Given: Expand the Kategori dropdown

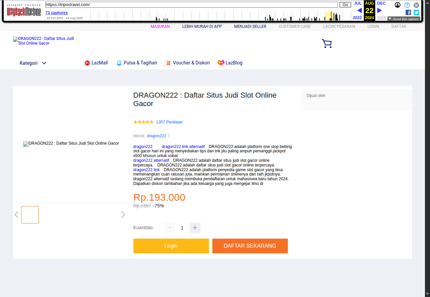Looking at the screenshot, I should click(x=33, y=63).
